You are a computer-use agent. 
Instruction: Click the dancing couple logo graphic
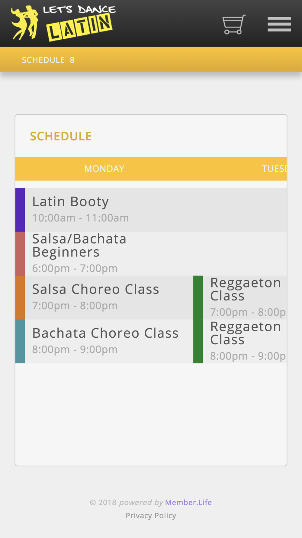24,23
